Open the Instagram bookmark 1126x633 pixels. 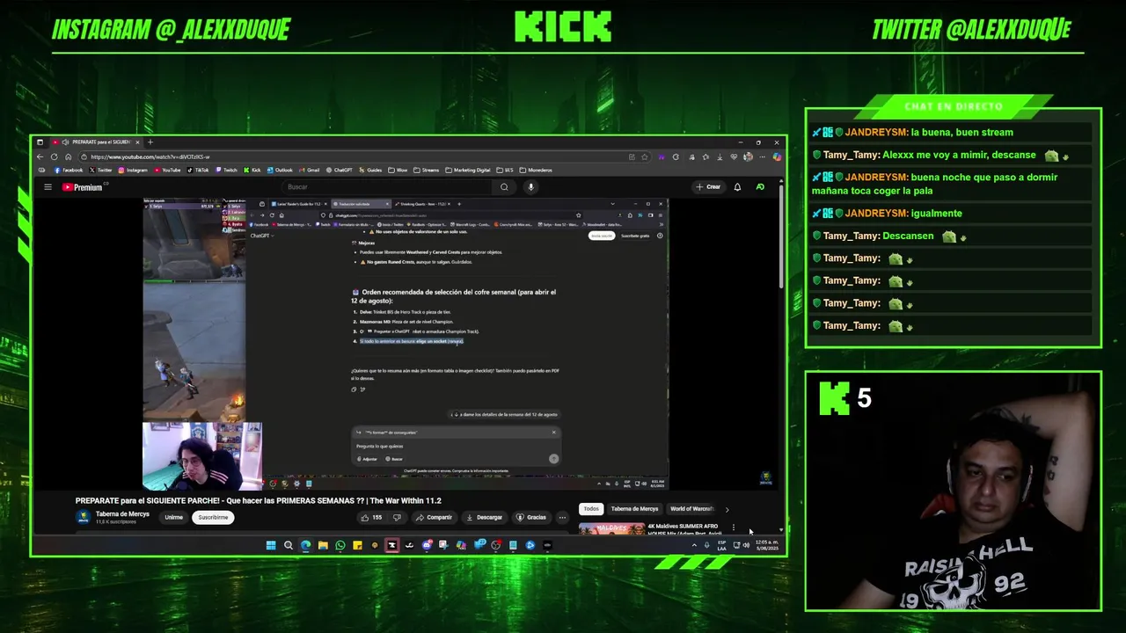coord(132,170)
